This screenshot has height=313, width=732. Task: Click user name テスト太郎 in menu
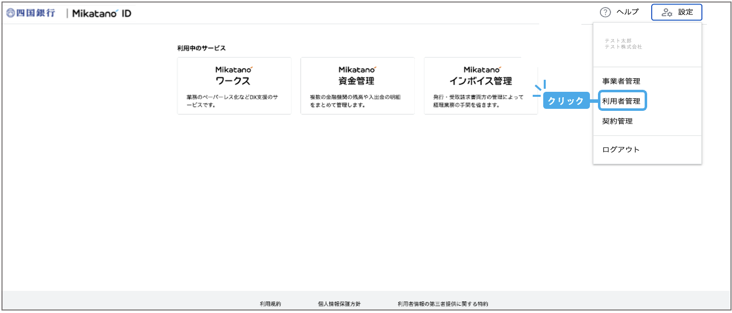coord(618,41)
